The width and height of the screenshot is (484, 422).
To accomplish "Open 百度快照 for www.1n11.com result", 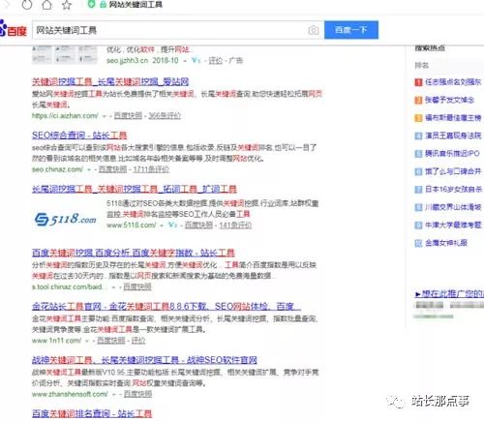I will [x=111, y=340].
